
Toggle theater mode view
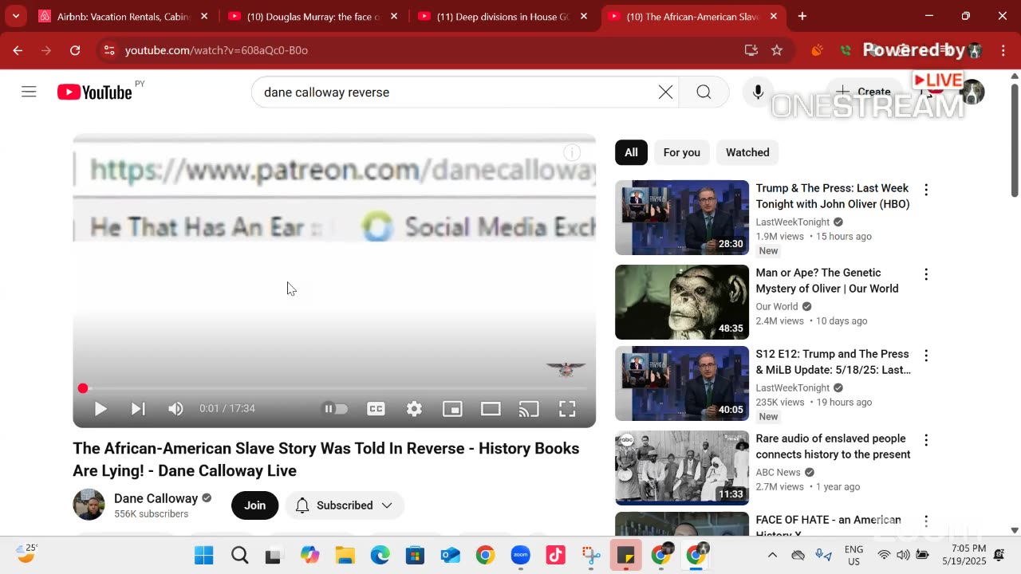coord(491,409)
